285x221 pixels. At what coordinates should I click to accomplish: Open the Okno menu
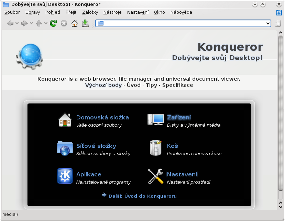pyautogui.click(x=160, y=12)
